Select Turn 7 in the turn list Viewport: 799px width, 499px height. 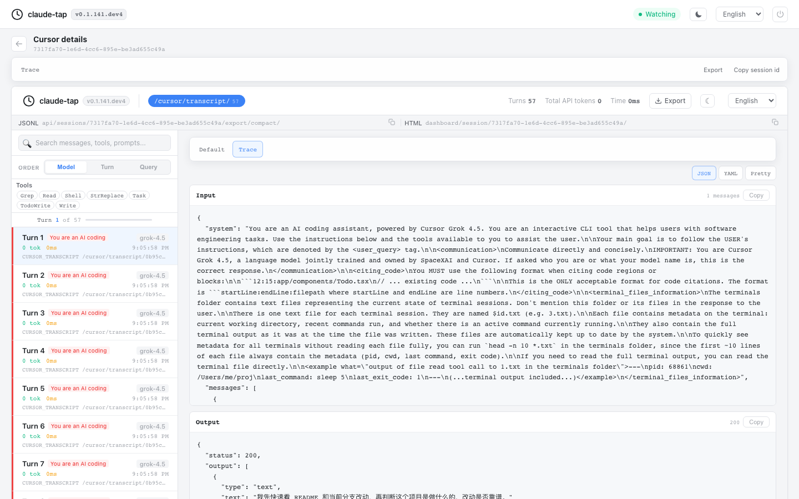(x=95, y=472)
